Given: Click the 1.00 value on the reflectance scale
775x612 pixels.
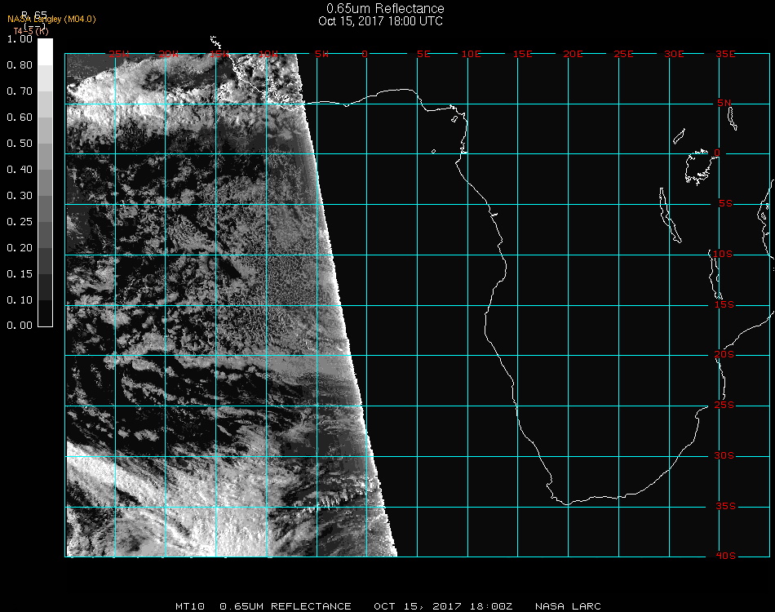Looking at the screenshot, I should click(x=20, y=39).
